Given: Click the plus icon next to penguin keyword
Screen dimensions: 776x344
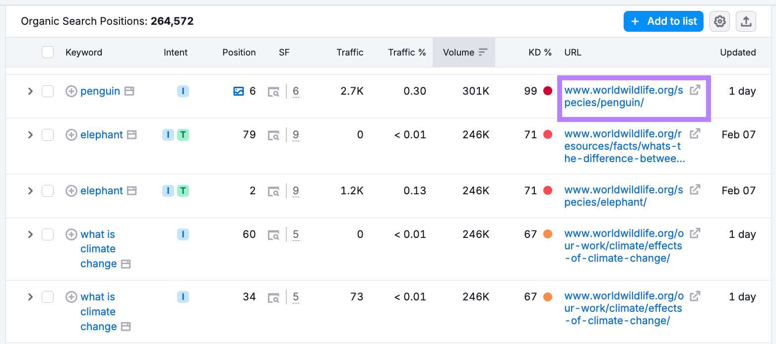Looking at the screenshot, I should pos(71,91).
